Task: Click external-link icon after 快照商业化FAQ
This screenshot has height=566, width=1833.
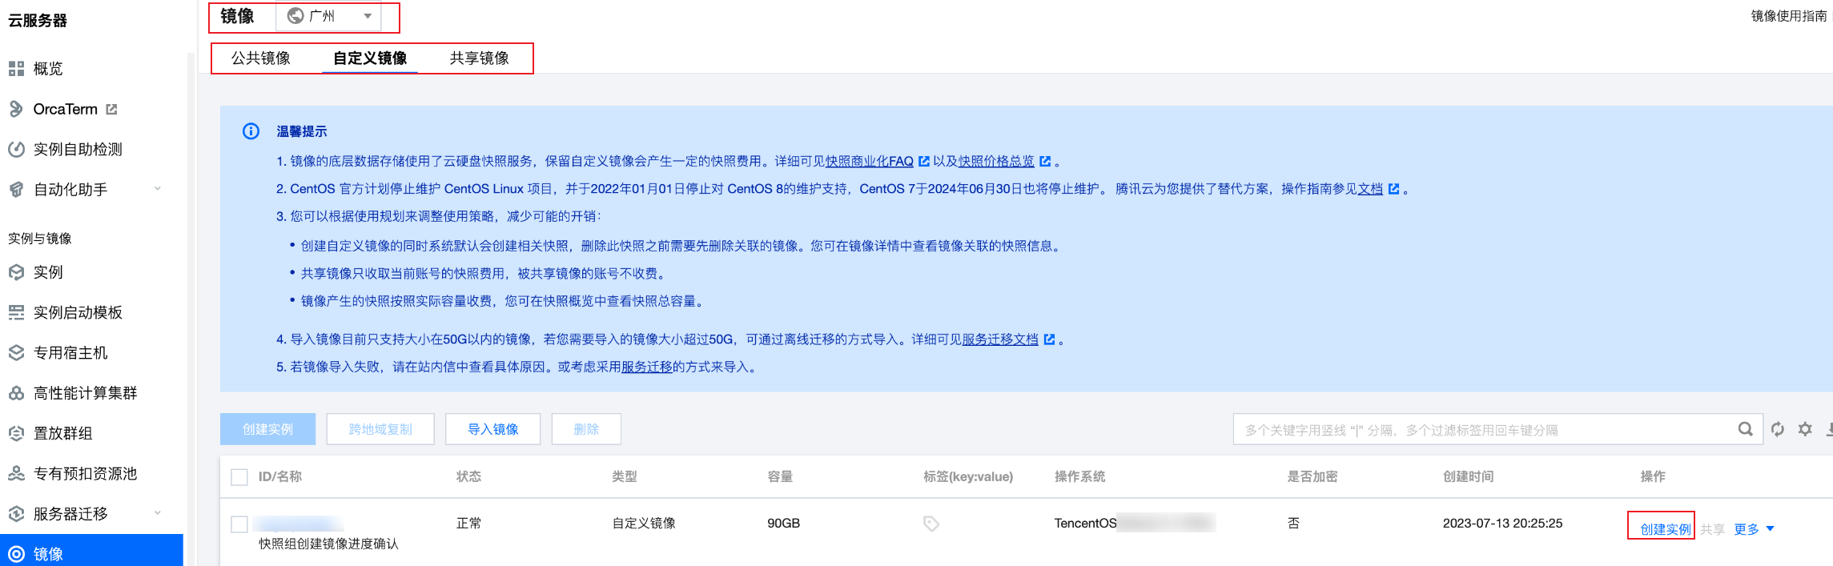Action: [x=923, y=162]
